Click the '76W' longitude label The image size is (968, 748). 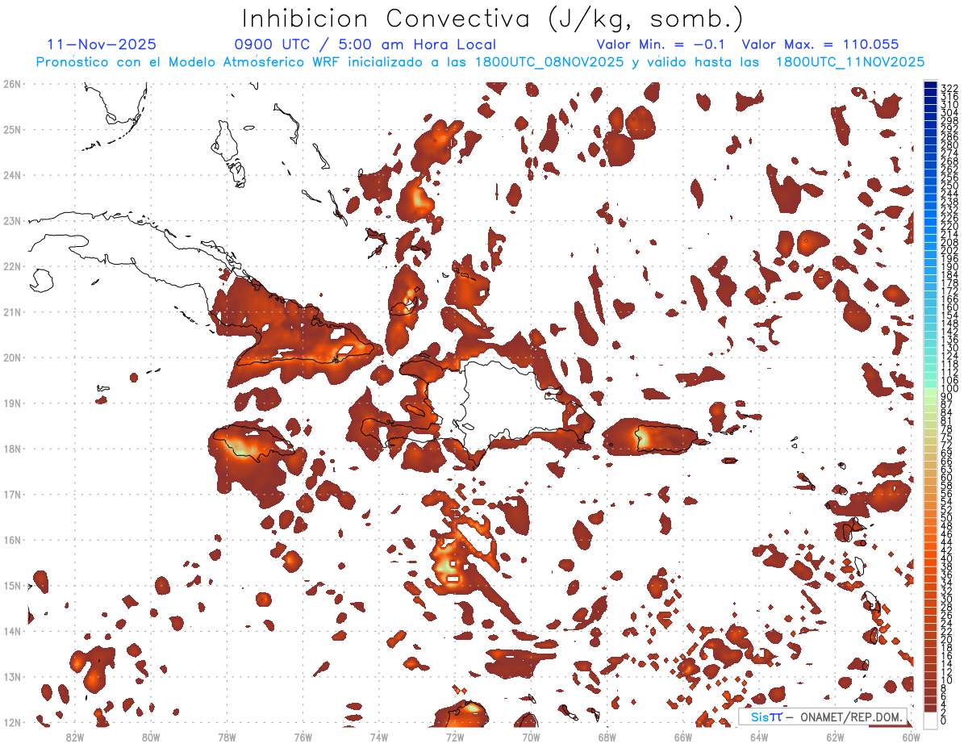point(303,737)
